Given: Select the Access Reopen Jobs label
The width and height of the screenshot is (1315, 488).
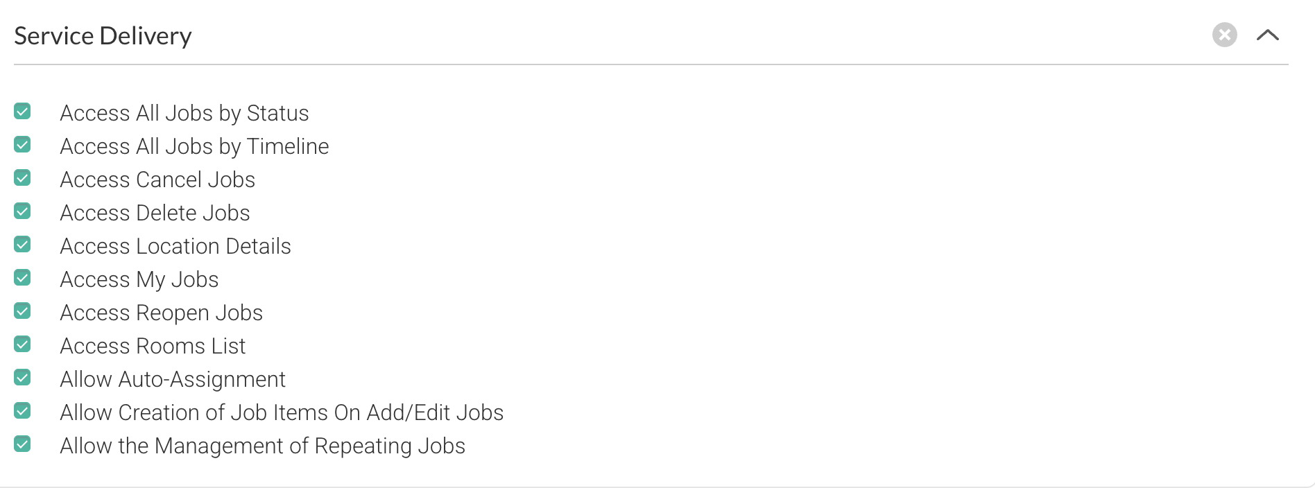Looking at the screenshot, I should (161, 313).
